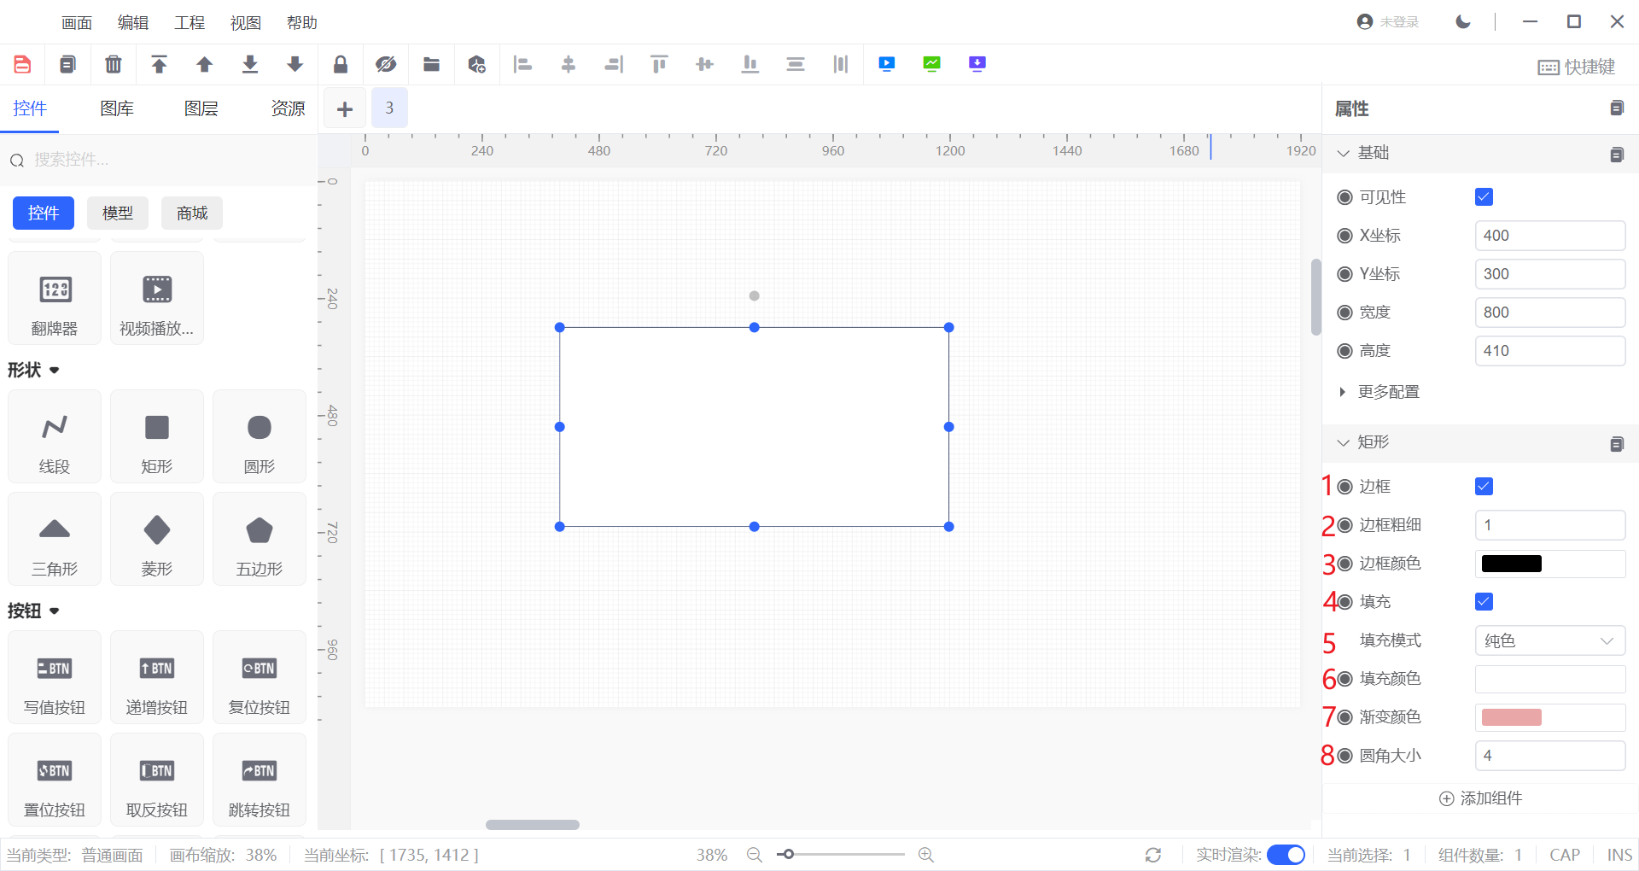Select the diamond (菱形) shape widget

pyautogui.click(x=157, y=539)
